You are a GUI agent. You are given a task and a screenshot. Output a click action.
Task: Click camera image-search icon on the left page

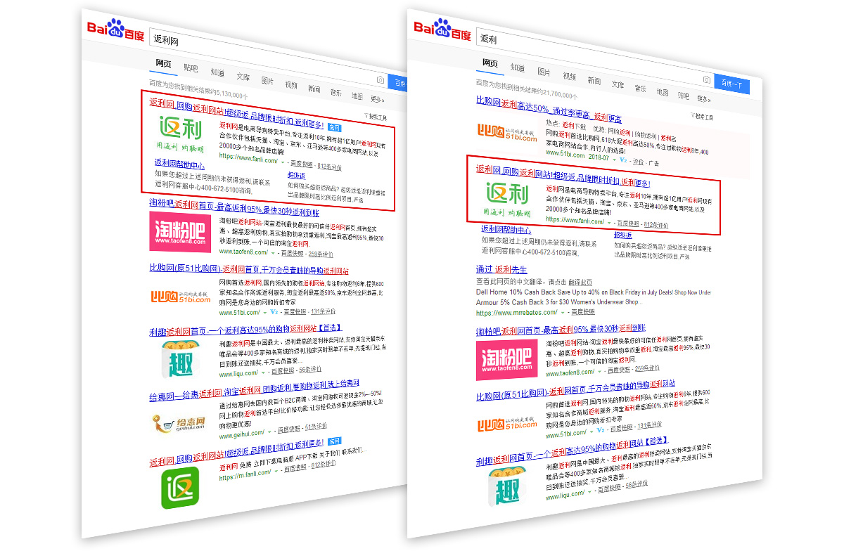[381, 80]
